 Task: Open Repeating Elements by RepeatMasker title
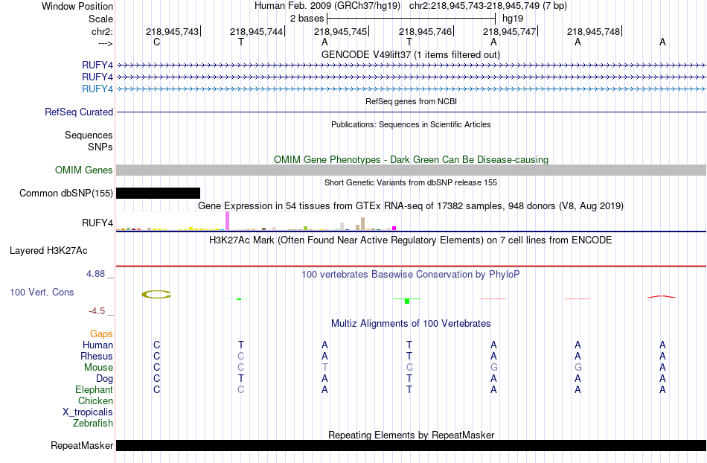click(x=411, y=435)
